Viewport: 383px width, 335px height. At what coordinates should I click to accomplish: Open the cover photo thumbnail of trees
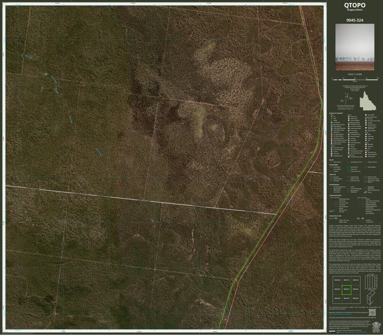pos(355,47)
